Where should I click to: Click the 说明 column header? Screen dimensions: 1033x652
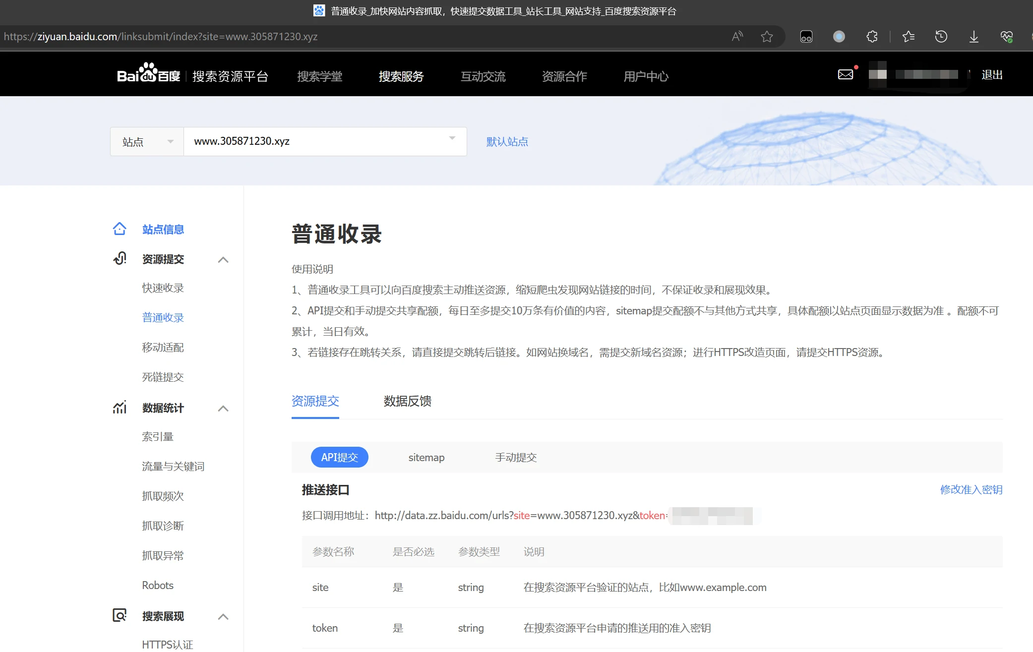[x=534, y=551]
